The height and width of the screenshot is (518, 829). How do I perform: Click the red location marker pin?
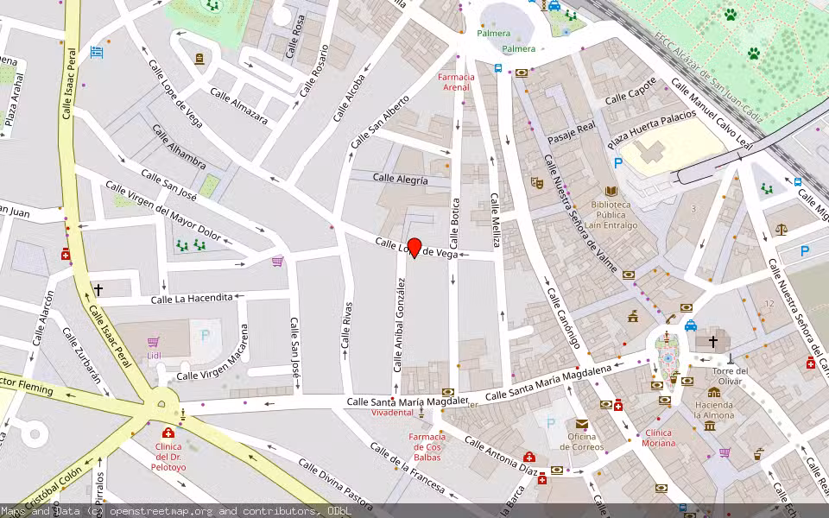tap(414, 248)
